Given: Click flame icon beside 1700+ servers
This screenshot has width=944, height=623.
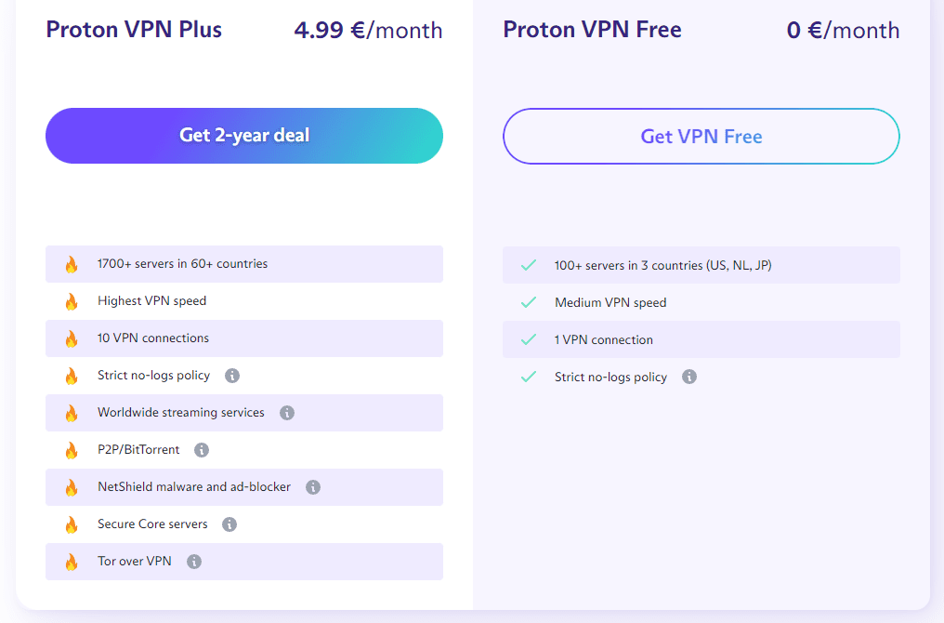Looking at the screenshot, I should 72,264.
